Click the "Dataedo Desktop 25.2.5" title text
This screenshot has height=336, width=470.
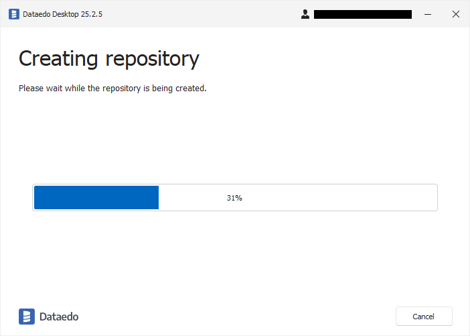[63, 14]
